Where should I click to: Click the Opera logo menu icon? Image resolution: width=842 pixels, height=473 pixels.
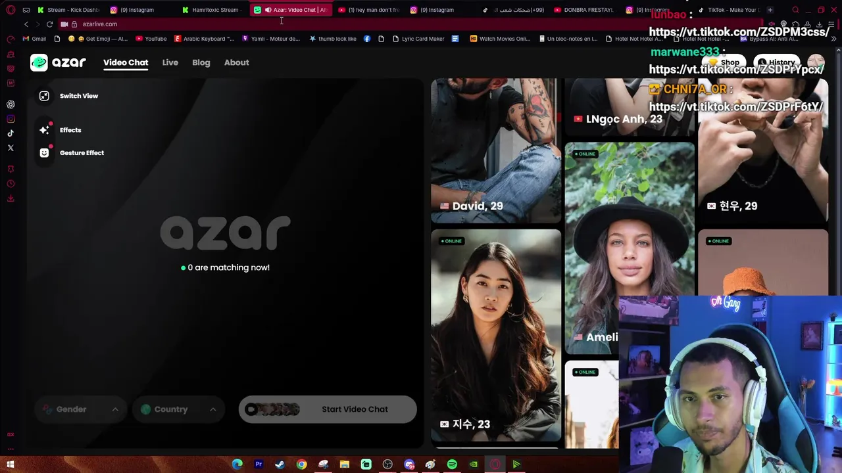[x=11, y=10]
